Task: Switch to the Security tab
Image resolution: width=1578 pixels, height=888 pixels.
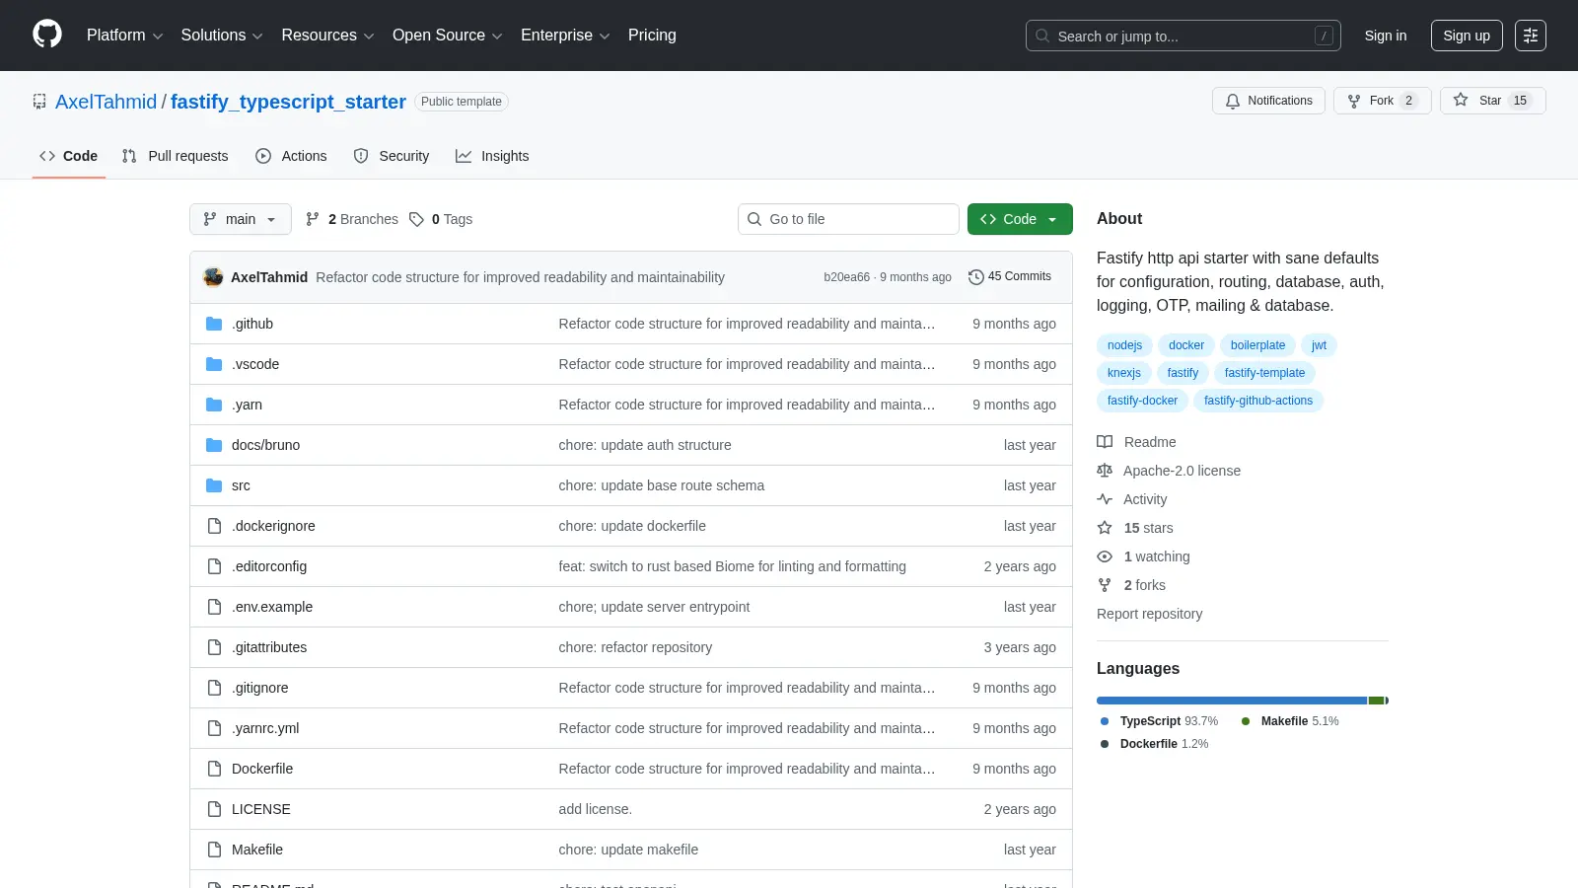Action: (392, 156)
